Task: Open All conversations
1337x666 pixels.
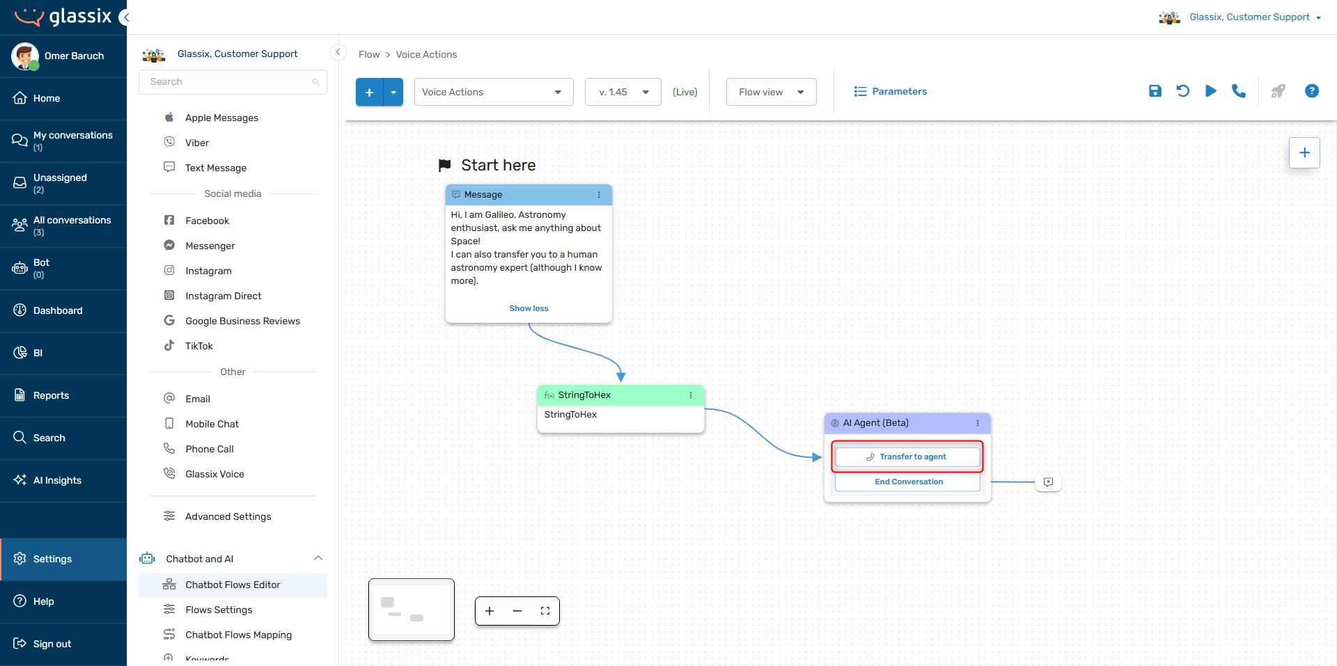Action: [x=63, y=225]
